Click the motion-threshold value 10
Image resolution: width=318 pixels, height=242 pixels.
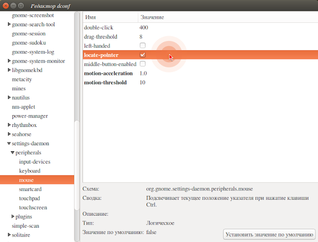(x=143, y=82)
